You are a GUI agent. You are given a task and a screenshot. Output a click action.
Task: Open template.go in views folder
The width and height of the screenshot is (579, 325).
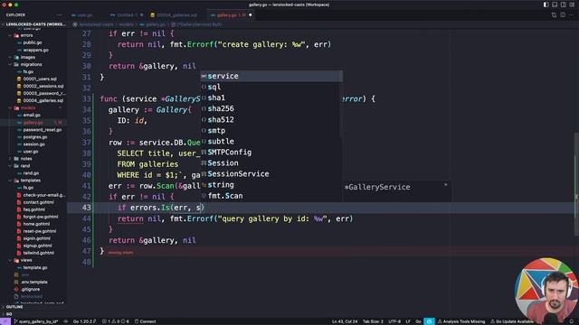(x=35, y=267)
